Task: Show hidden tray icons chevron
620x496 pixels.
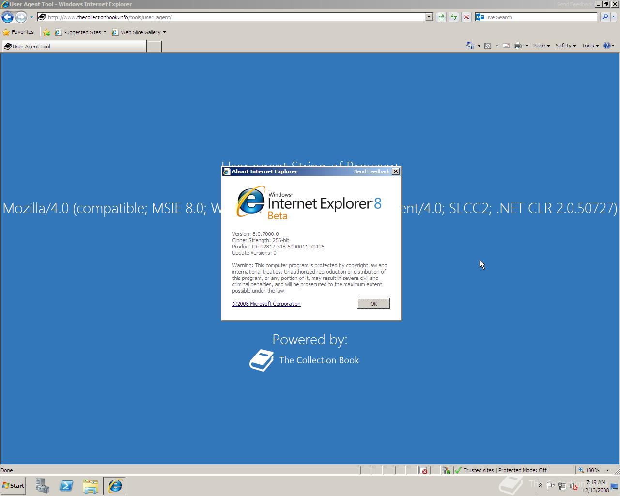Action: (540, 486)
